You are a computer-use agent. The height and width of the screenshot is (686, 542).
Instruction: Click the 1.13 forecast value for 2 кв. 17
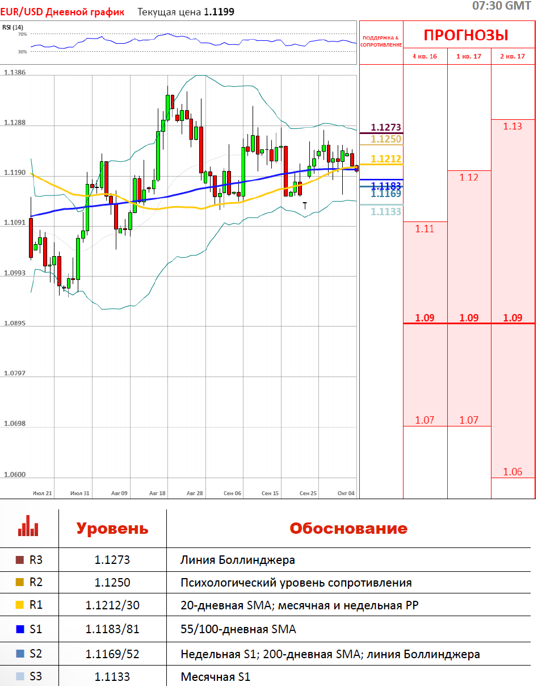[512, 126]
